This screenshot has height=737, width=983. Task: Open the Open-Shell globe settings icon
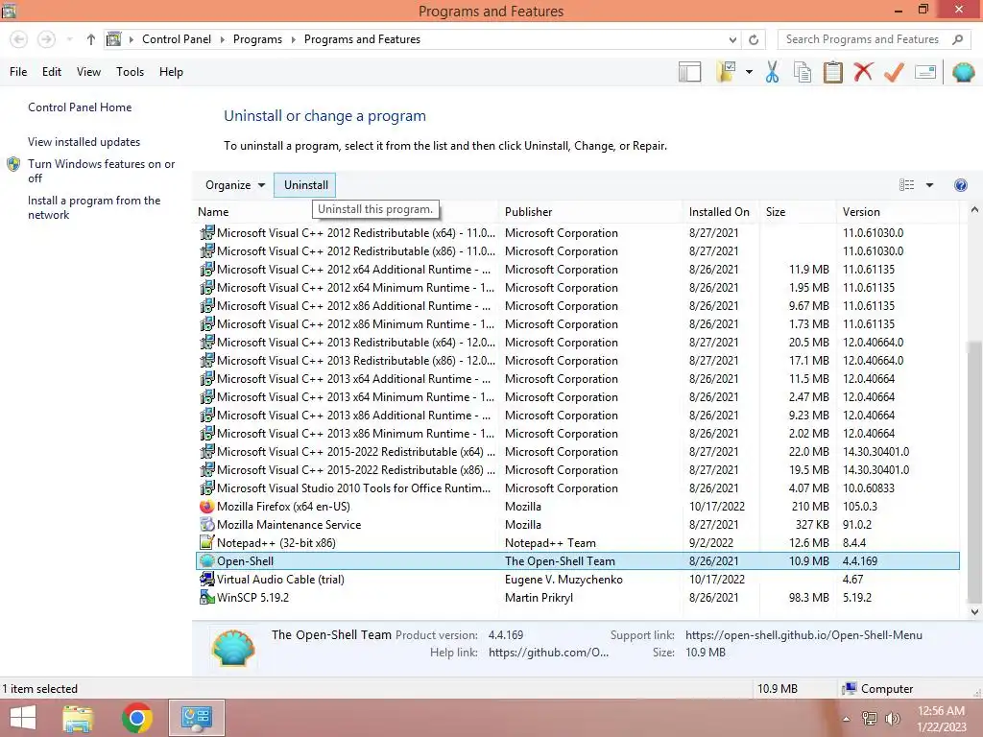(964, 72)
